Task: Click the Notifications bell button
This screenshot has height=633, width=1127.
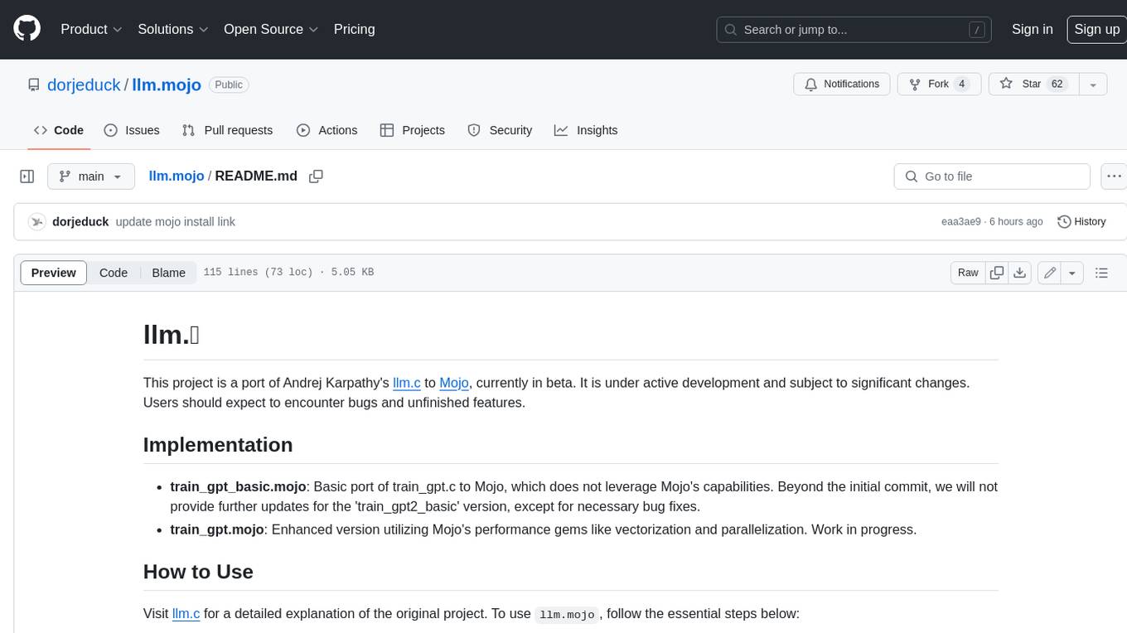Action: coord(842,84)
